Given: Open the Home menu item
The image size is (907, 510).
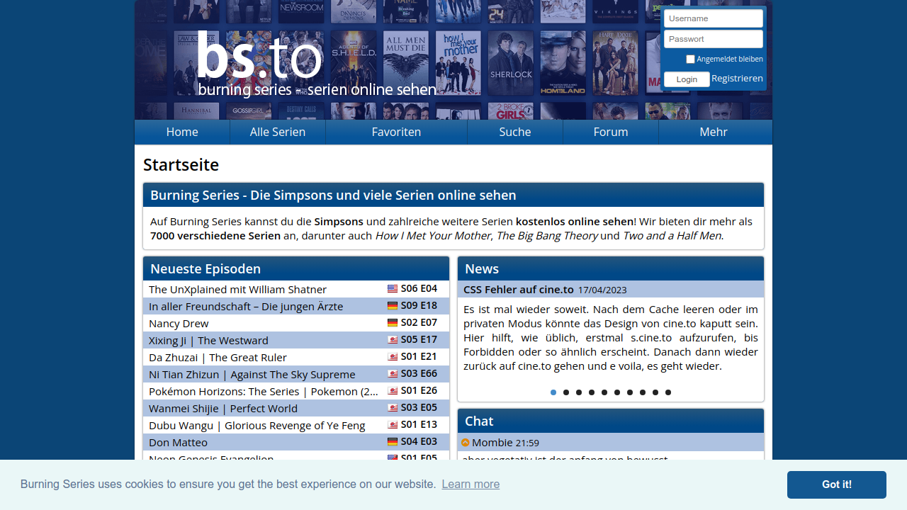Looking at the screenshot, I should click(182, 132).
